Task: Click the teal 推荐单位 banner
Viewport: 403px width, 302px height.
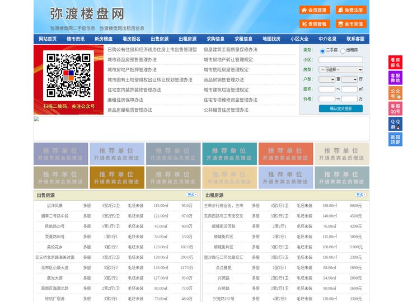Action: 229,154
